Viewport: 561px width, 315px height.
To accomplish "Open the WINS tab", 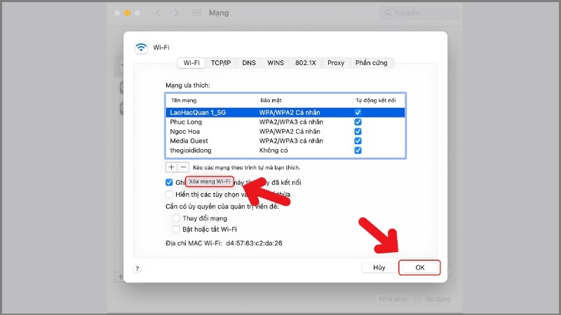I will [276, 63].
